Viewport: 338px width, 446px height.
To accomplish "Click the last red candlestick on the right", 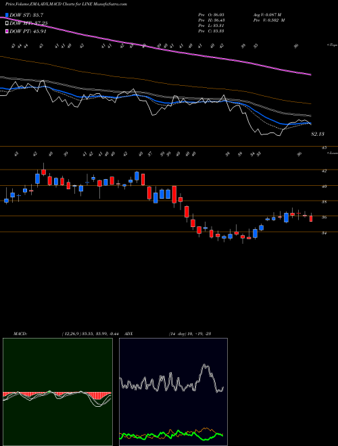I will point(311,218).
